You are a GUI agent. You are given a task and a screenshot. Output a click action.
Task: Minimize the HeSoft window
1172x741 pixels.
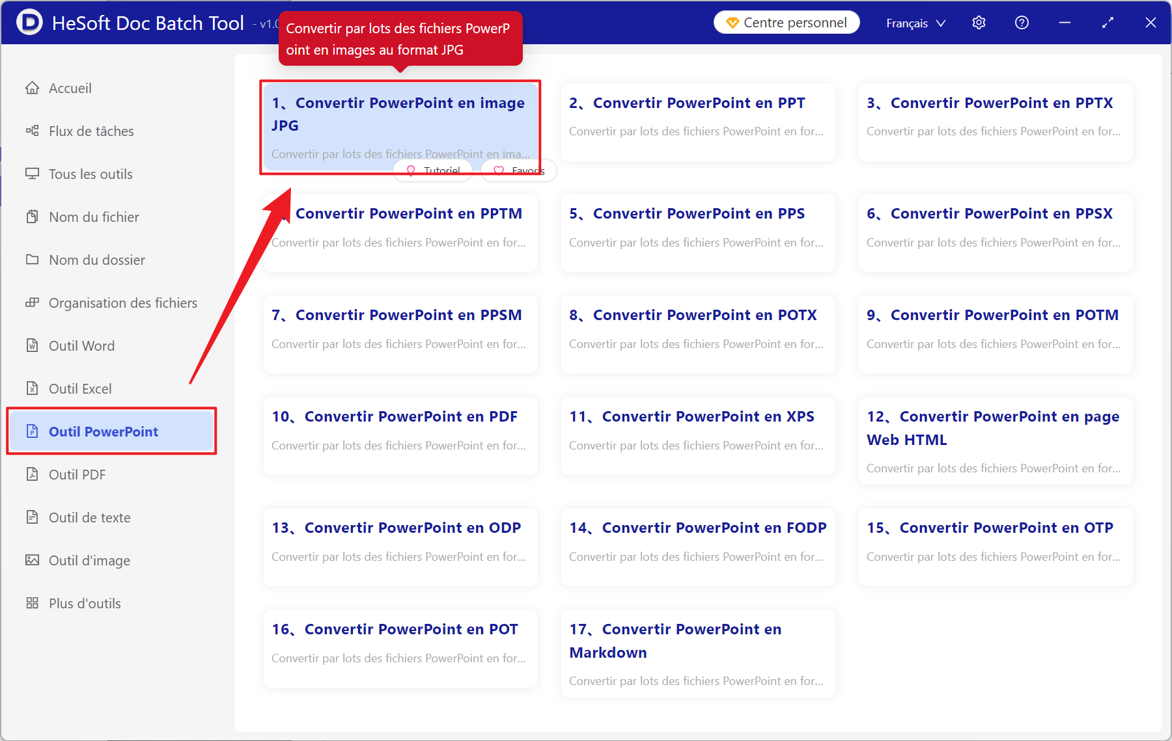click(x=1065, y=23)
